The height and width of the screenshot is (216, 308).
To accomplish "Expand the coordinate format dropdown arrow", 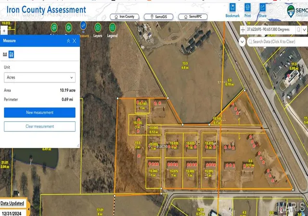I will [x=304, y=30].
